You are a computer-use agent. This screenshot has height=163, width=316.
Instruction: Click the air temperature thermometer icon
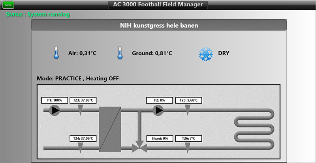point(56,52)
